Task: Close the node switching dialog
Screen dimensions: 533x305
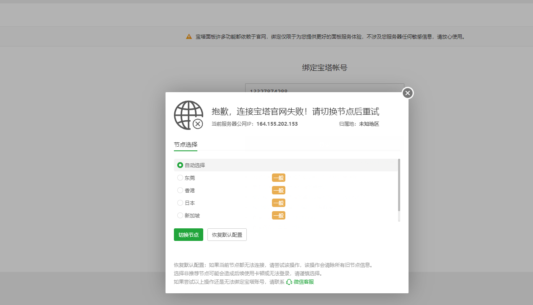Action: click(408, 93)
